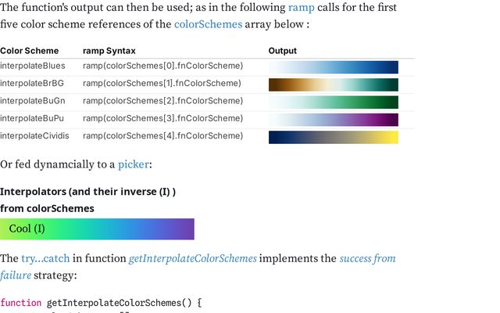Click the Interpolators (and their inverse) heading
Image resolution: width=500 pixels, height=313 pixels.
87,192
